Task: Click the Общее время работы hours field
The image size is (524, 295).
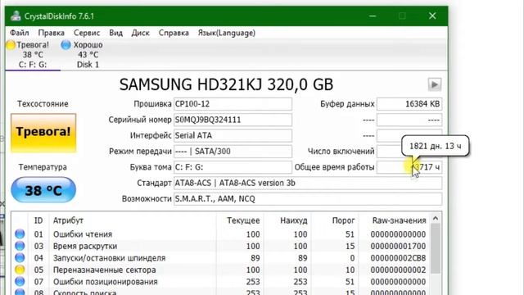Action: pyautogui.click(x=409, y=167)
